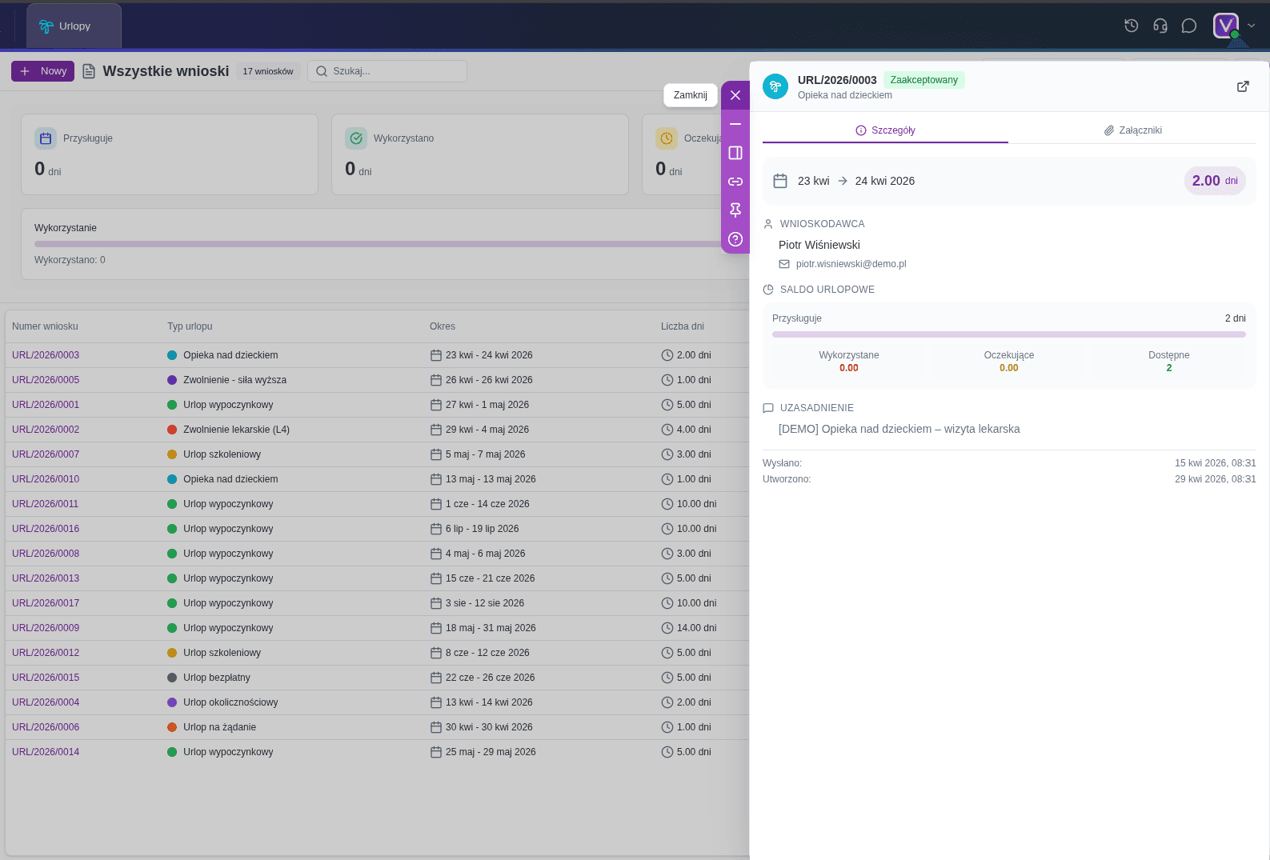Open request URL/2026/0005 link
1270x860 pixels.
tap(46, 380)
